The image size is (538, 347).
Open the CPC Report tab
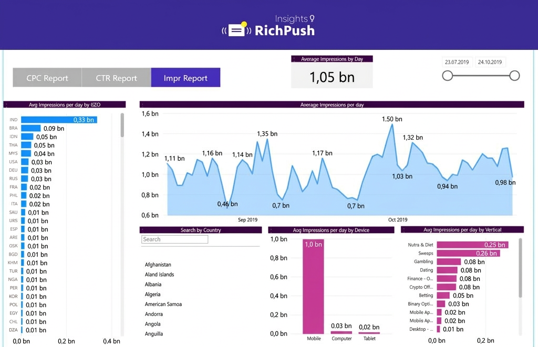click(47, 78)
